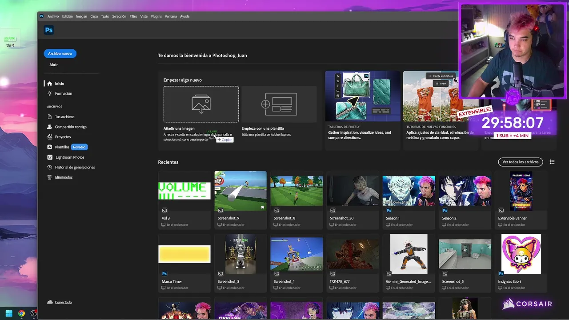Open the Screenshot_3 recent thumbnail
This screenshot has height=320, width=569.
pos(240,254)
